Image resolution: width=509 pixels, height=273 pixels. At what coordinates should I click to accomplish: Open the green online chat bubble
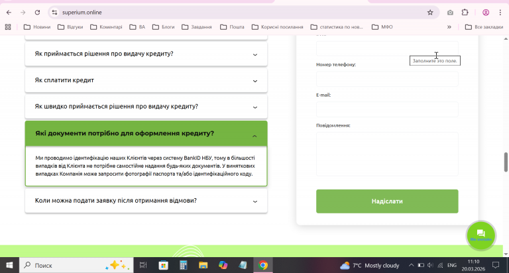pos(481,235)
